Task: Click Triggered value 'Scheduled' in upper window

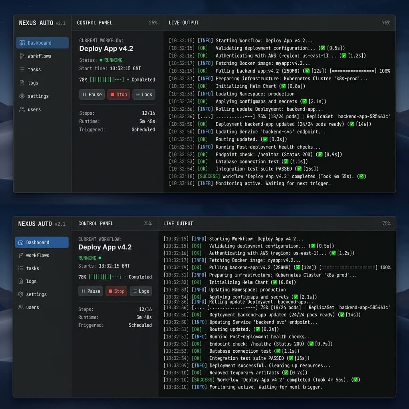Action: (x=143, y=130)
